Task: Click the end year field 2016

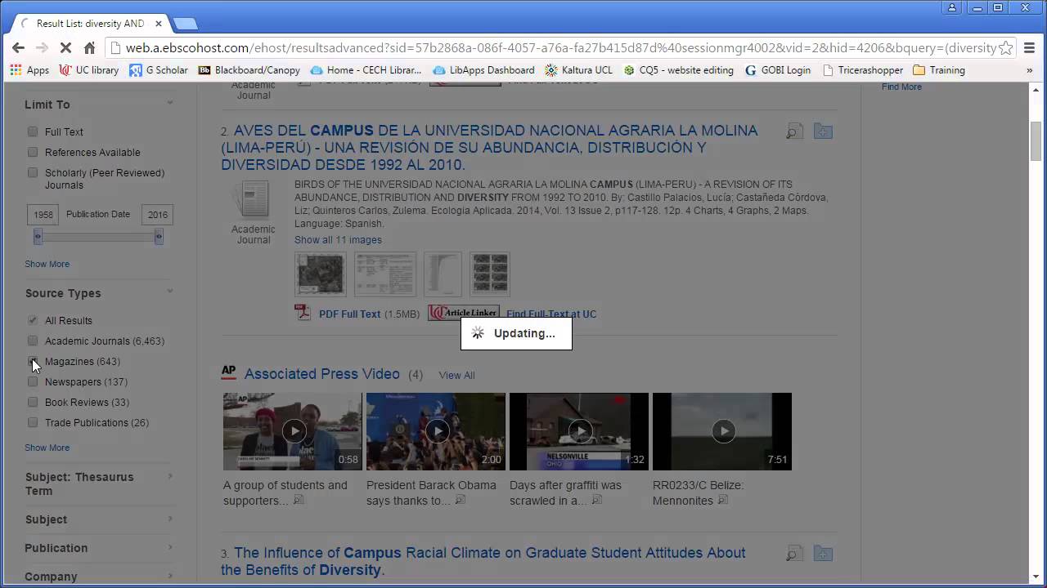Action: click(158, 215)
